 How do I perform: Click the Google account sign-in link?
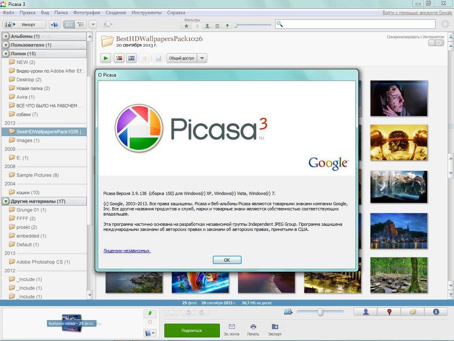[417, 13]
